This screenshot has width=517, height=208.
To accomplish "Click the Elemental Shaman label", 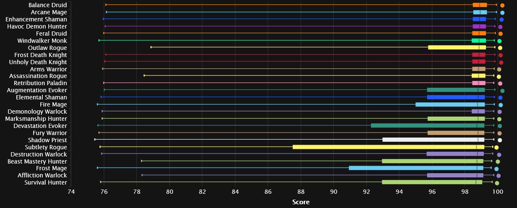I will coord(42,97).
